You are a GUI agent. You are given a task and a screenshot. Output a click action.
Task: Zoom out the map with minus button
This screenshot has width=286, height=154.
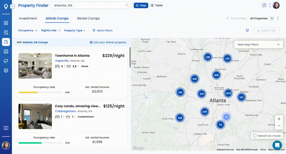(x=279, y=125)
